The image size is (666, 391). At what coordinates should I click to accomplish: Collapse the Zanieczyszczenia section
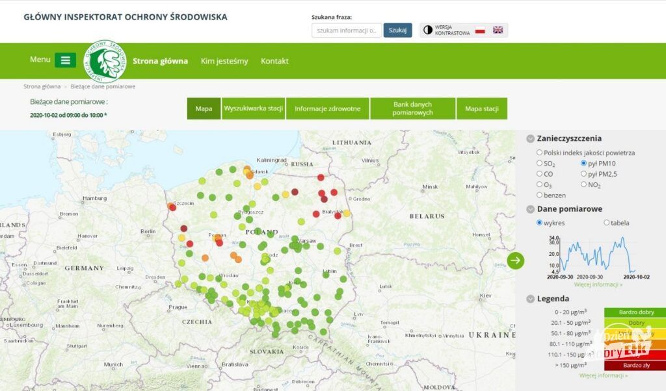[531, 138]
